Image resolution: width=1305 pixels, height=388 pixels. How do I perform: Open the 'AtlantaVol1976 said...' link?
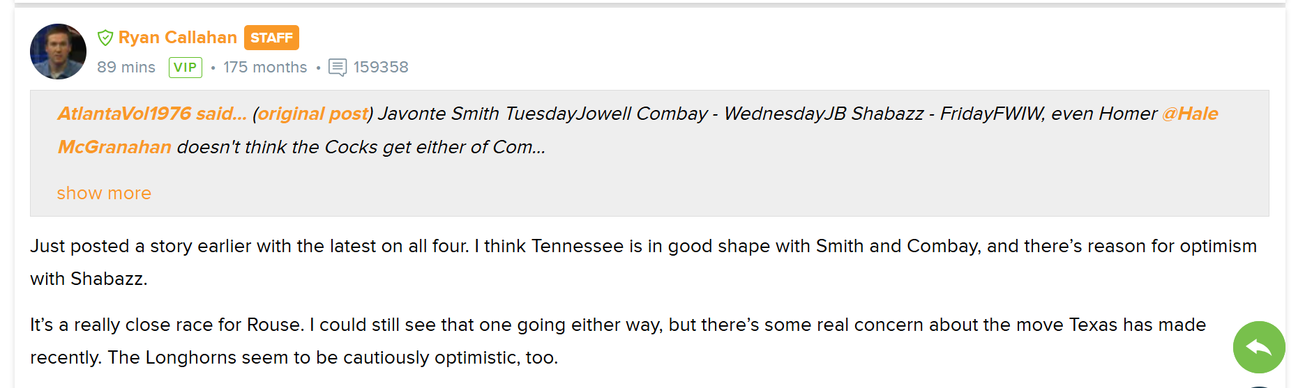(152, 114)
